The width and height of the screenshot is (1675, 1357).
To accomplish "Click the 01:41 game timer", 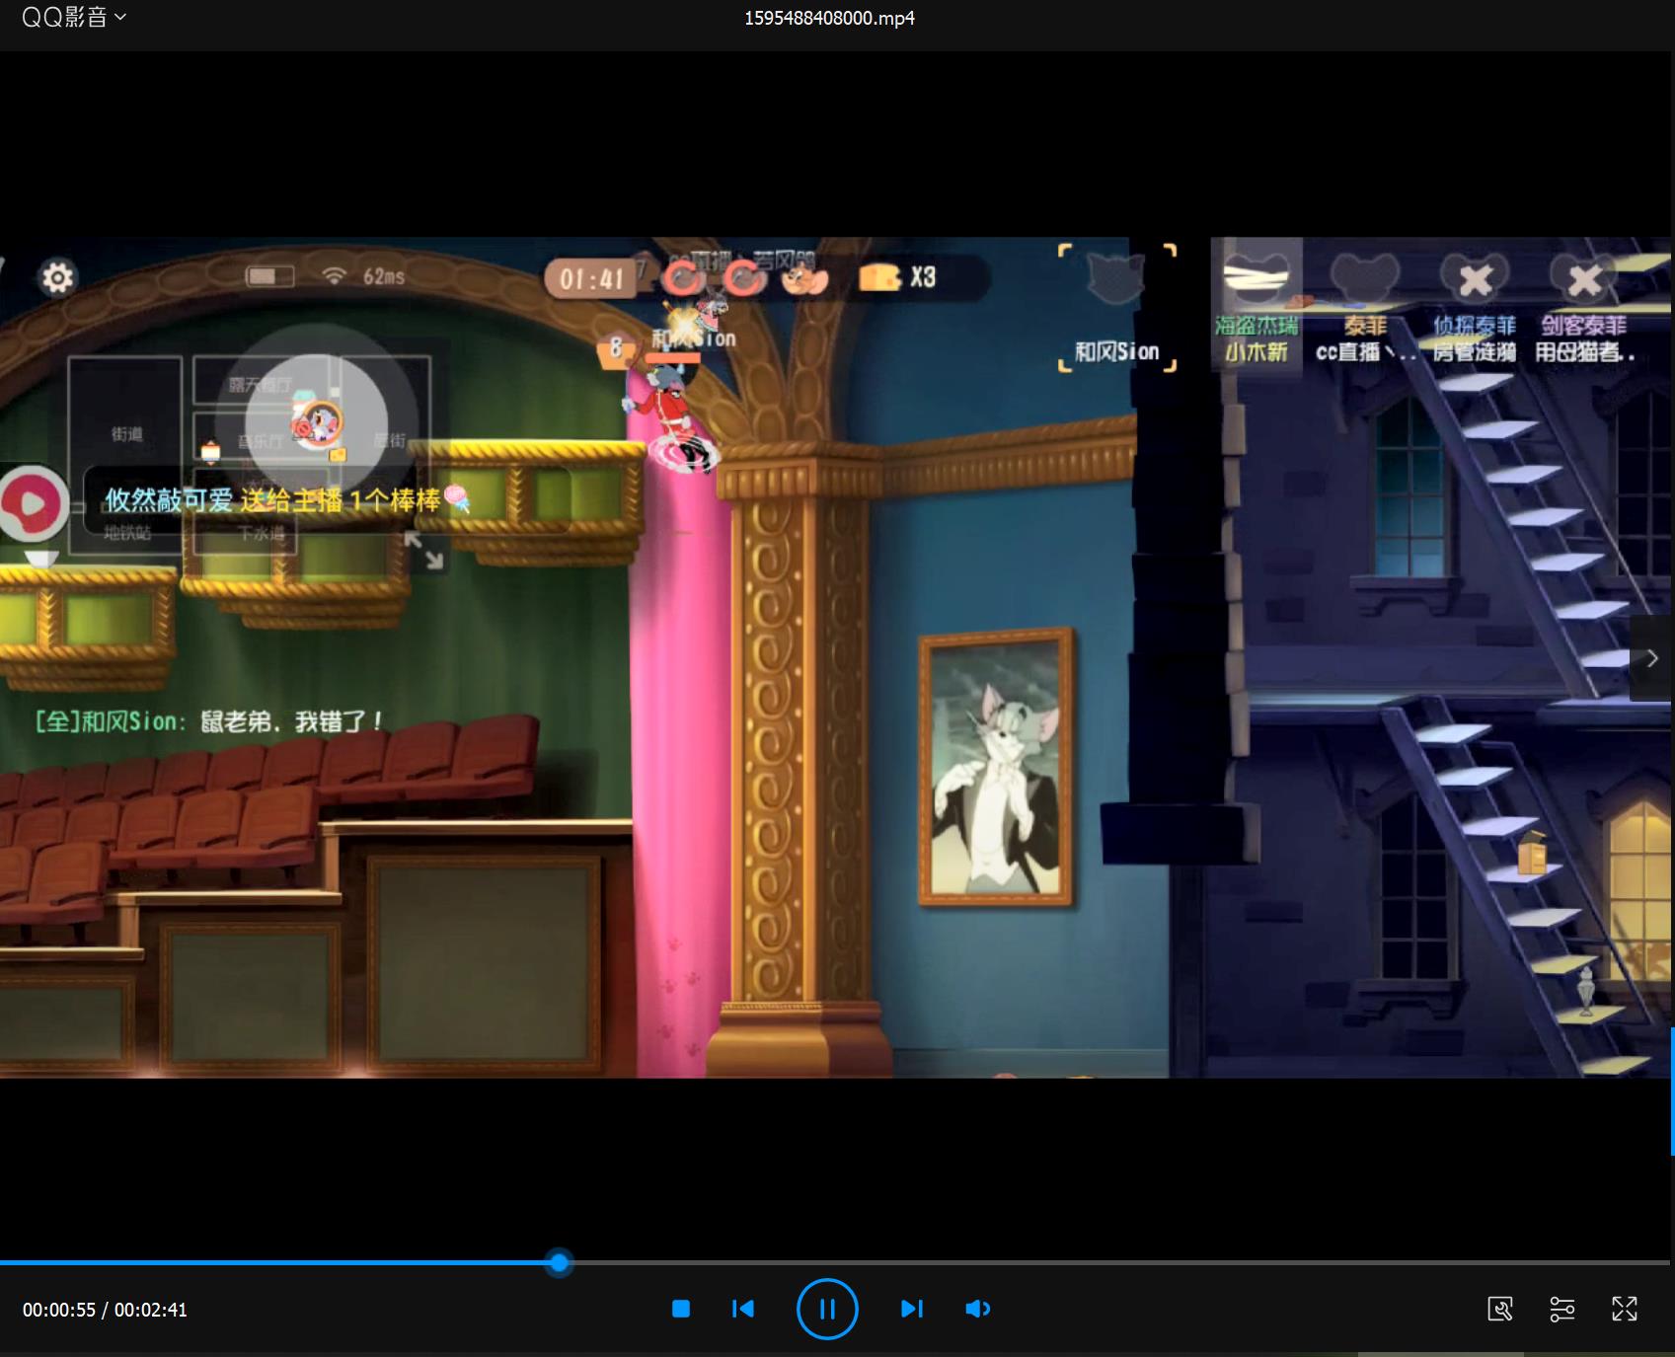I will pos(592,279).
